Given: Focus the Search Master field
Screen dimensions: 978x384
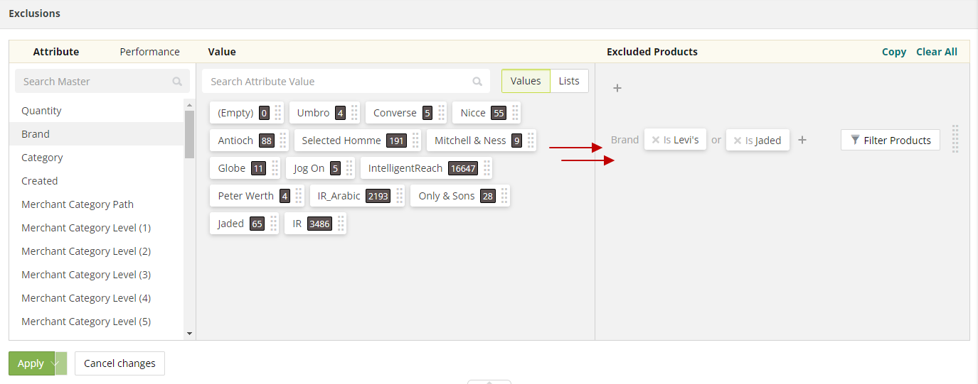Looking at the screenshot, I should pyautogui.click(x=102, y=82).
